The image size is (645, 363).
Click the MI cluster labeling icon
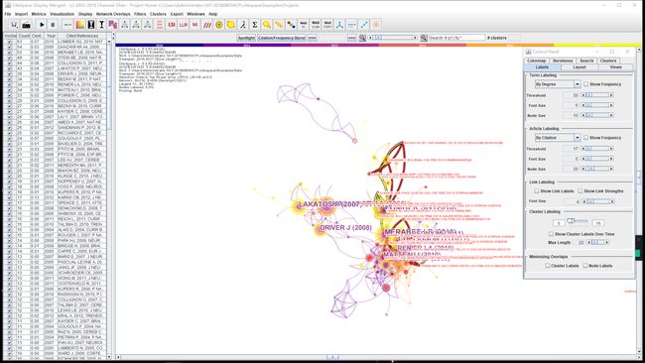click(x=194, y=25)
